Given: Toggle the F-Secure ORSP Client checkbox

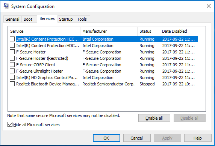Looking at the screenshot, I should pyautogui.click(x=12, y=65).
